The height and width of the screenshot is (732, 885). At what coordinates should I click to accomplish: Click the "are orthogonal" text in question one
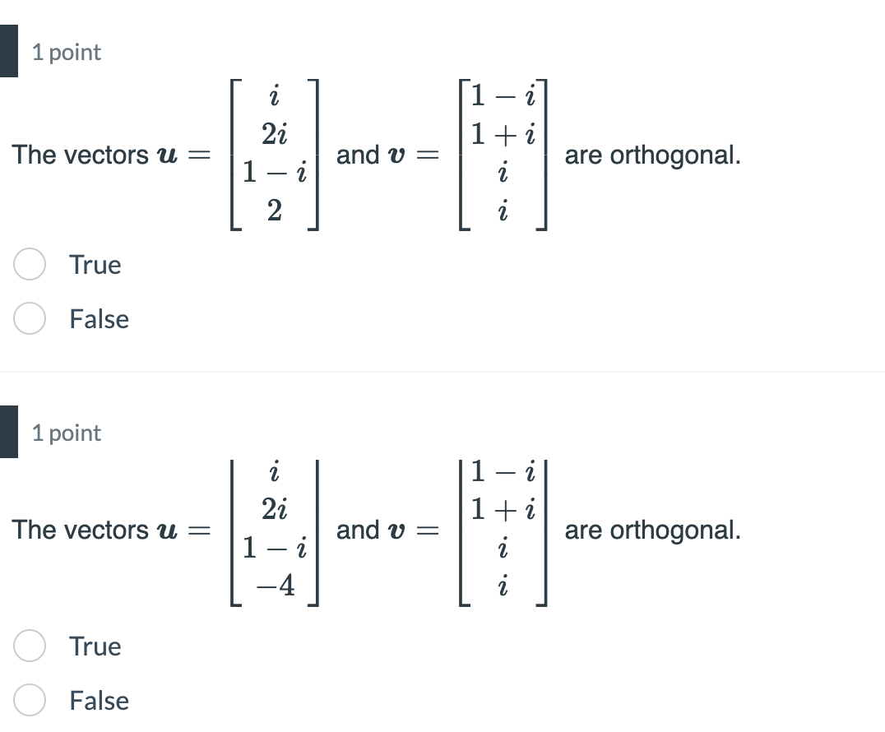tap(654, 155)
